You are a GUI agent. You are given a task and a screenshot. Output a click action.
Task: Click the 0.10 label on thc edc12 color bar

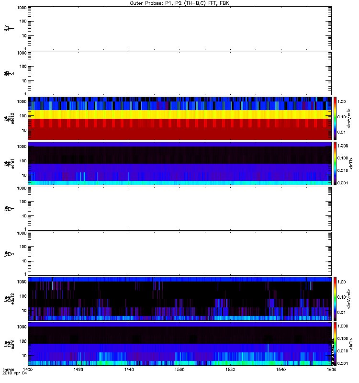pyautogui.click(x=341, y=297)
